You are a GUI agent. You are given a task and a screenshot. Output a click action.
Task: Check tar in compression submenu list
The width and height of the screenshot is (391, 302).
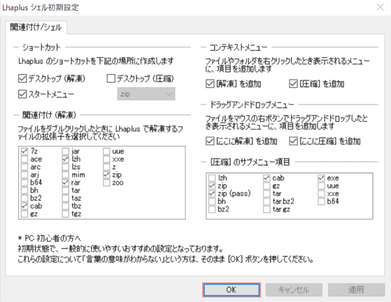pyautogui.click(x=267, y=193)
